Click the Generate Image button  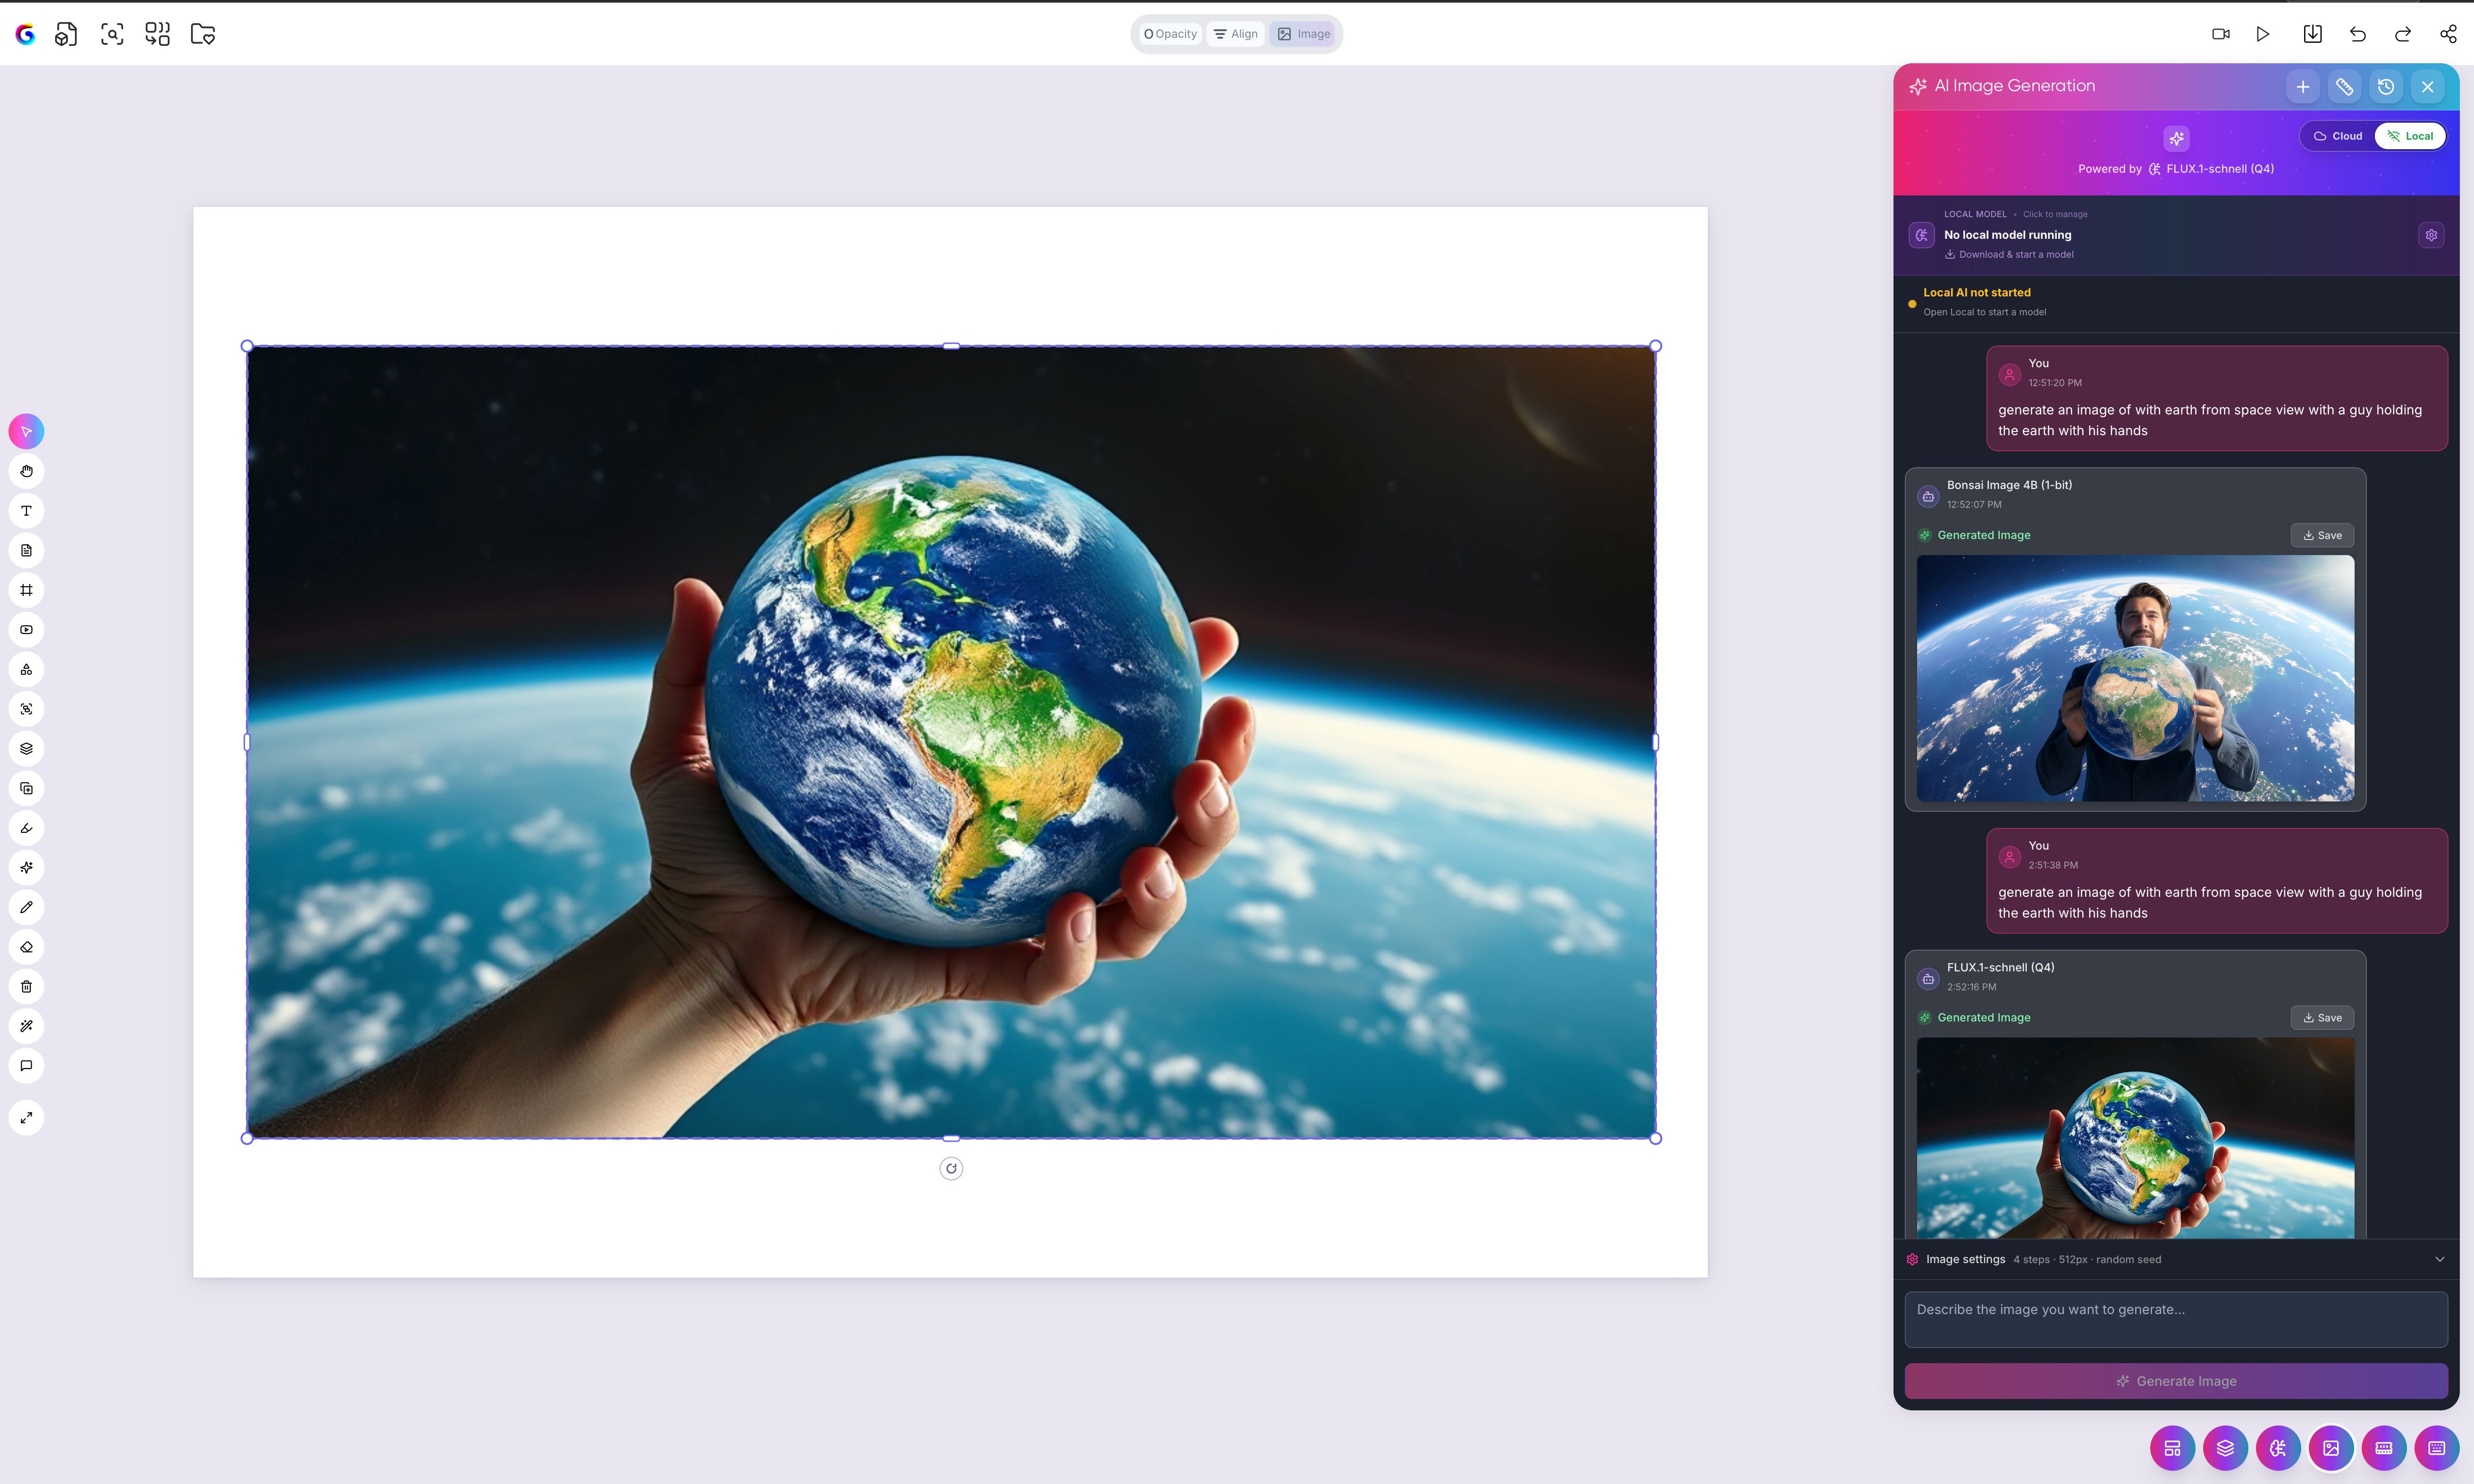click(x=2176, y=1381)
